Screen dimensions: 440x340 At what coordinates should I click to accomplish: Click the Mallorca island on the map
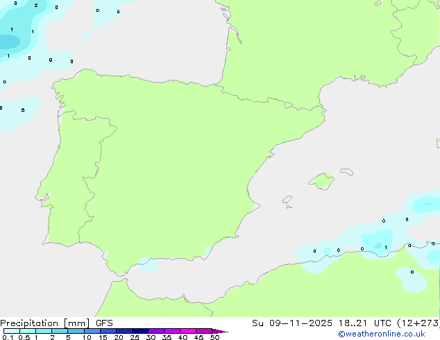(x=321, y=181)
